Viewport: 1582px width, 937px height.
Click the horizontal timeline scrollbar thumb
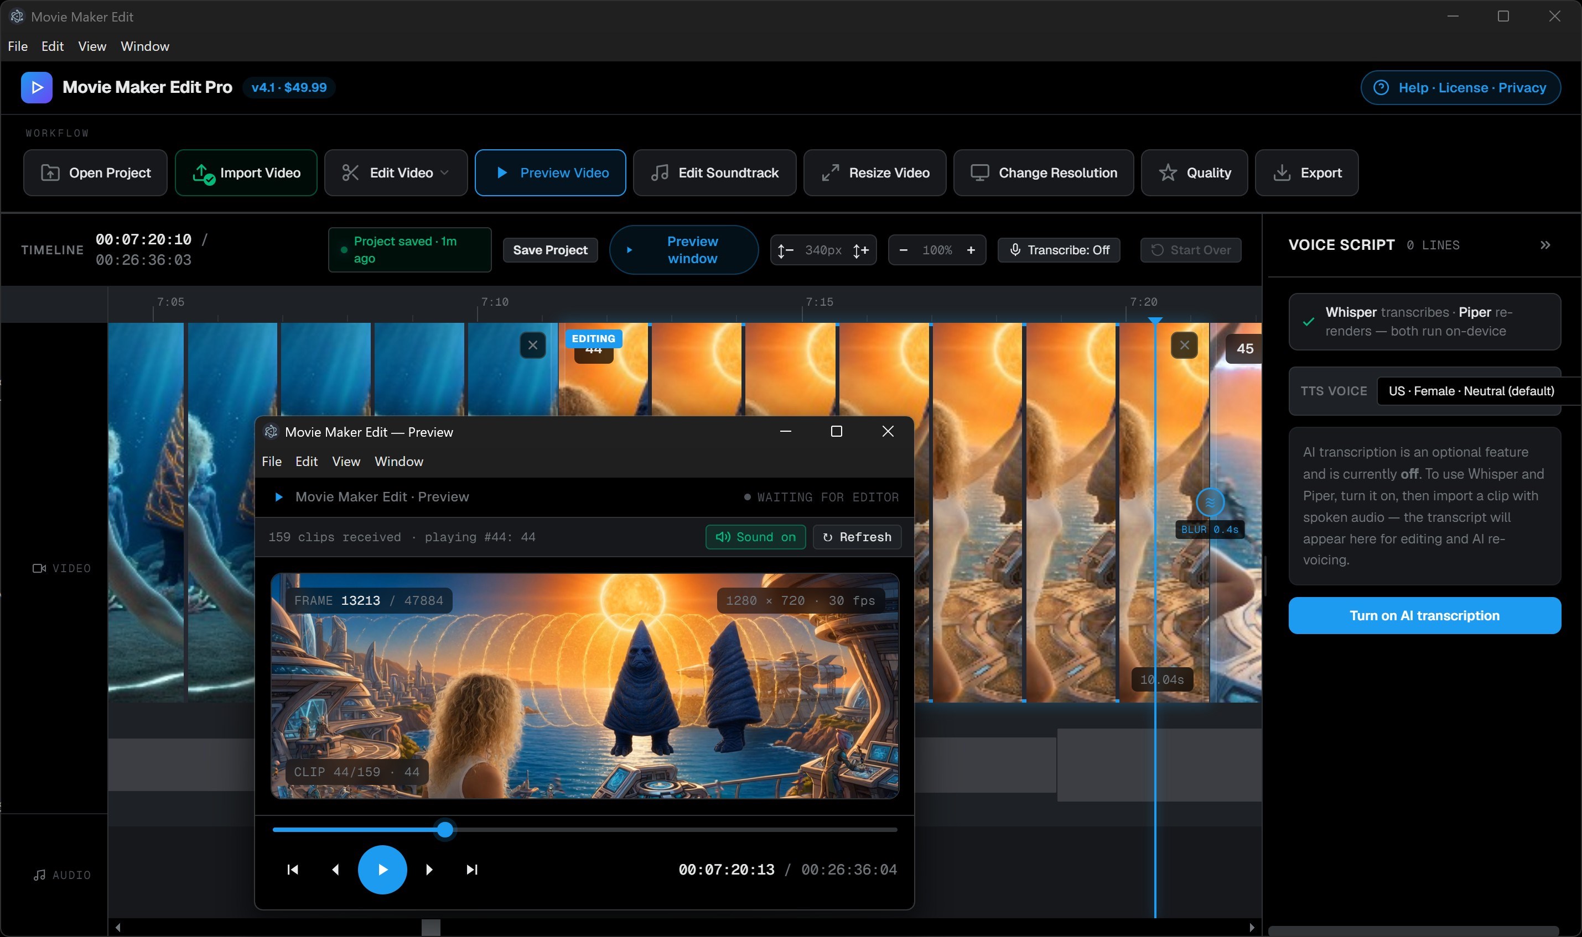[x=430, y=928]
